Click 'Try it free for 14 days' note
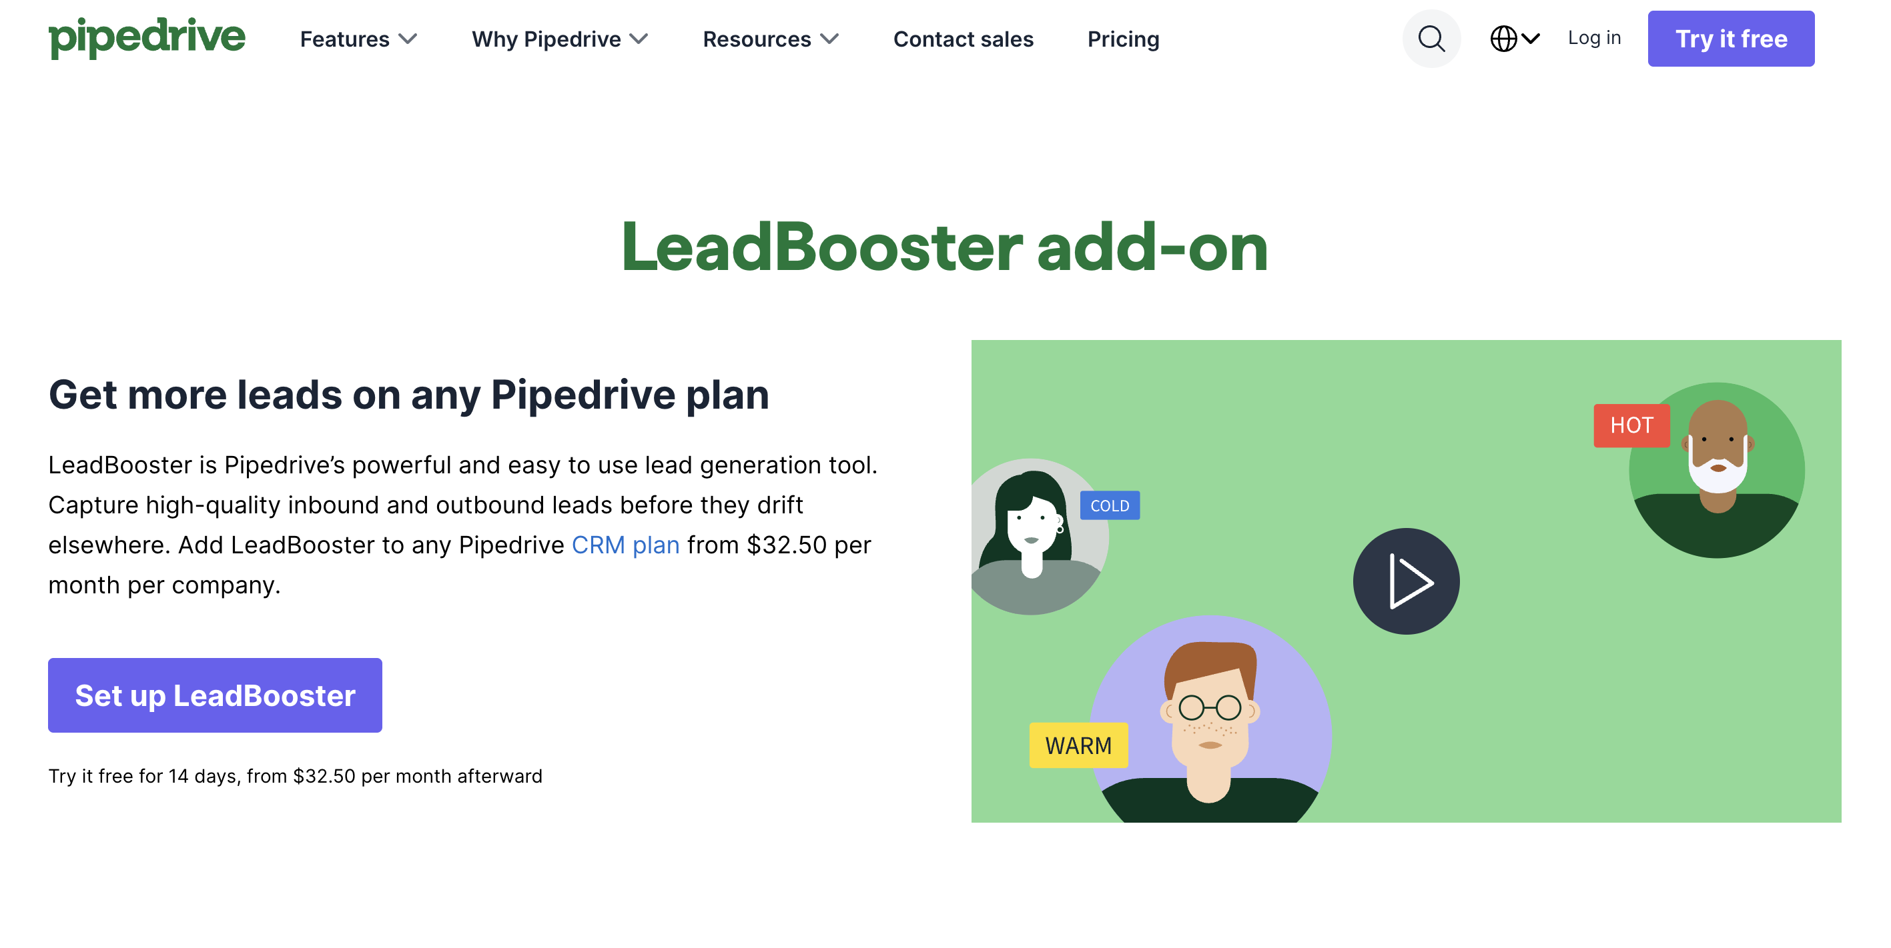The image size is (1891, 948). [295, 776]
